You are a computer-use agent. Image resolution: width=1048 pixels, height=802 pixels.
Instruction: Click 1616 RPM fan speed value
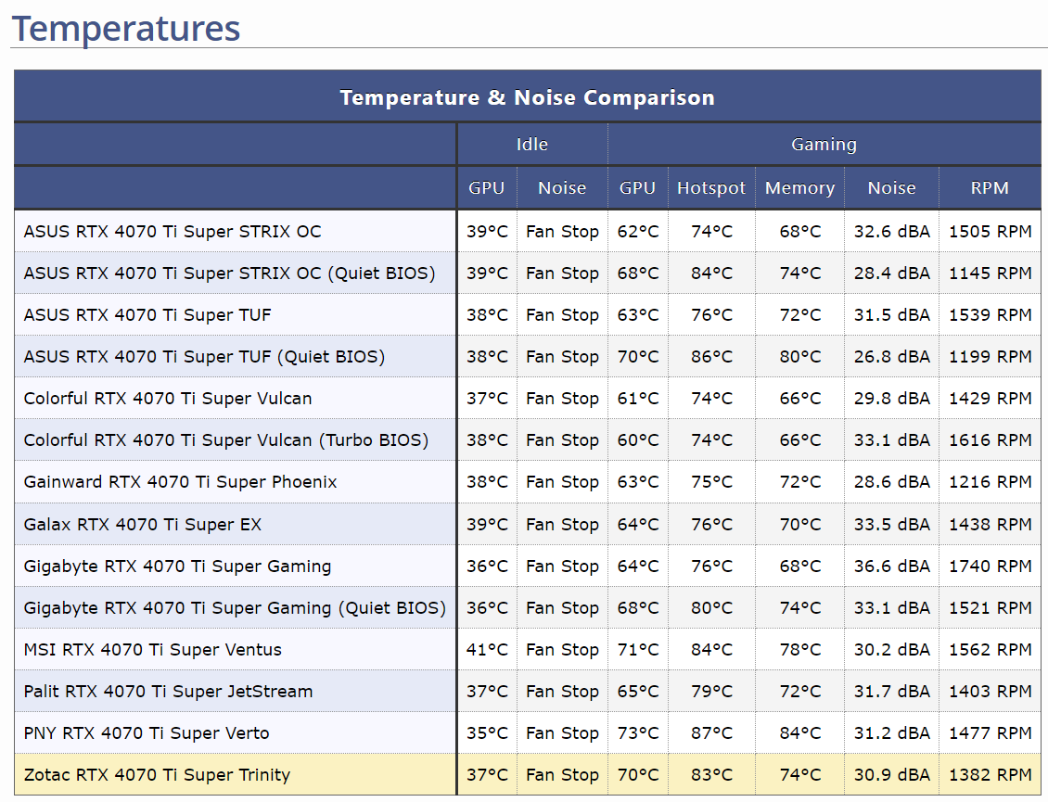(x=990, y=440)
